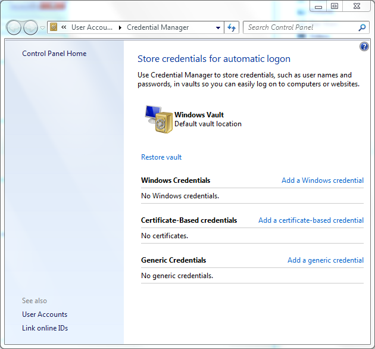Click the search magnifier icon
The image size is (375, 349).
coord(362,27)
